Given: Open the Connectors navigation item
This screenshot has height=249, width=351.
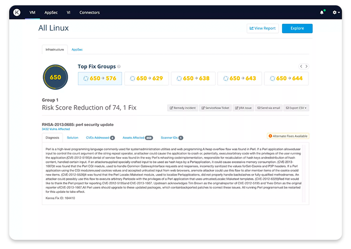Looking at the screenshot, I should point(90,13).
